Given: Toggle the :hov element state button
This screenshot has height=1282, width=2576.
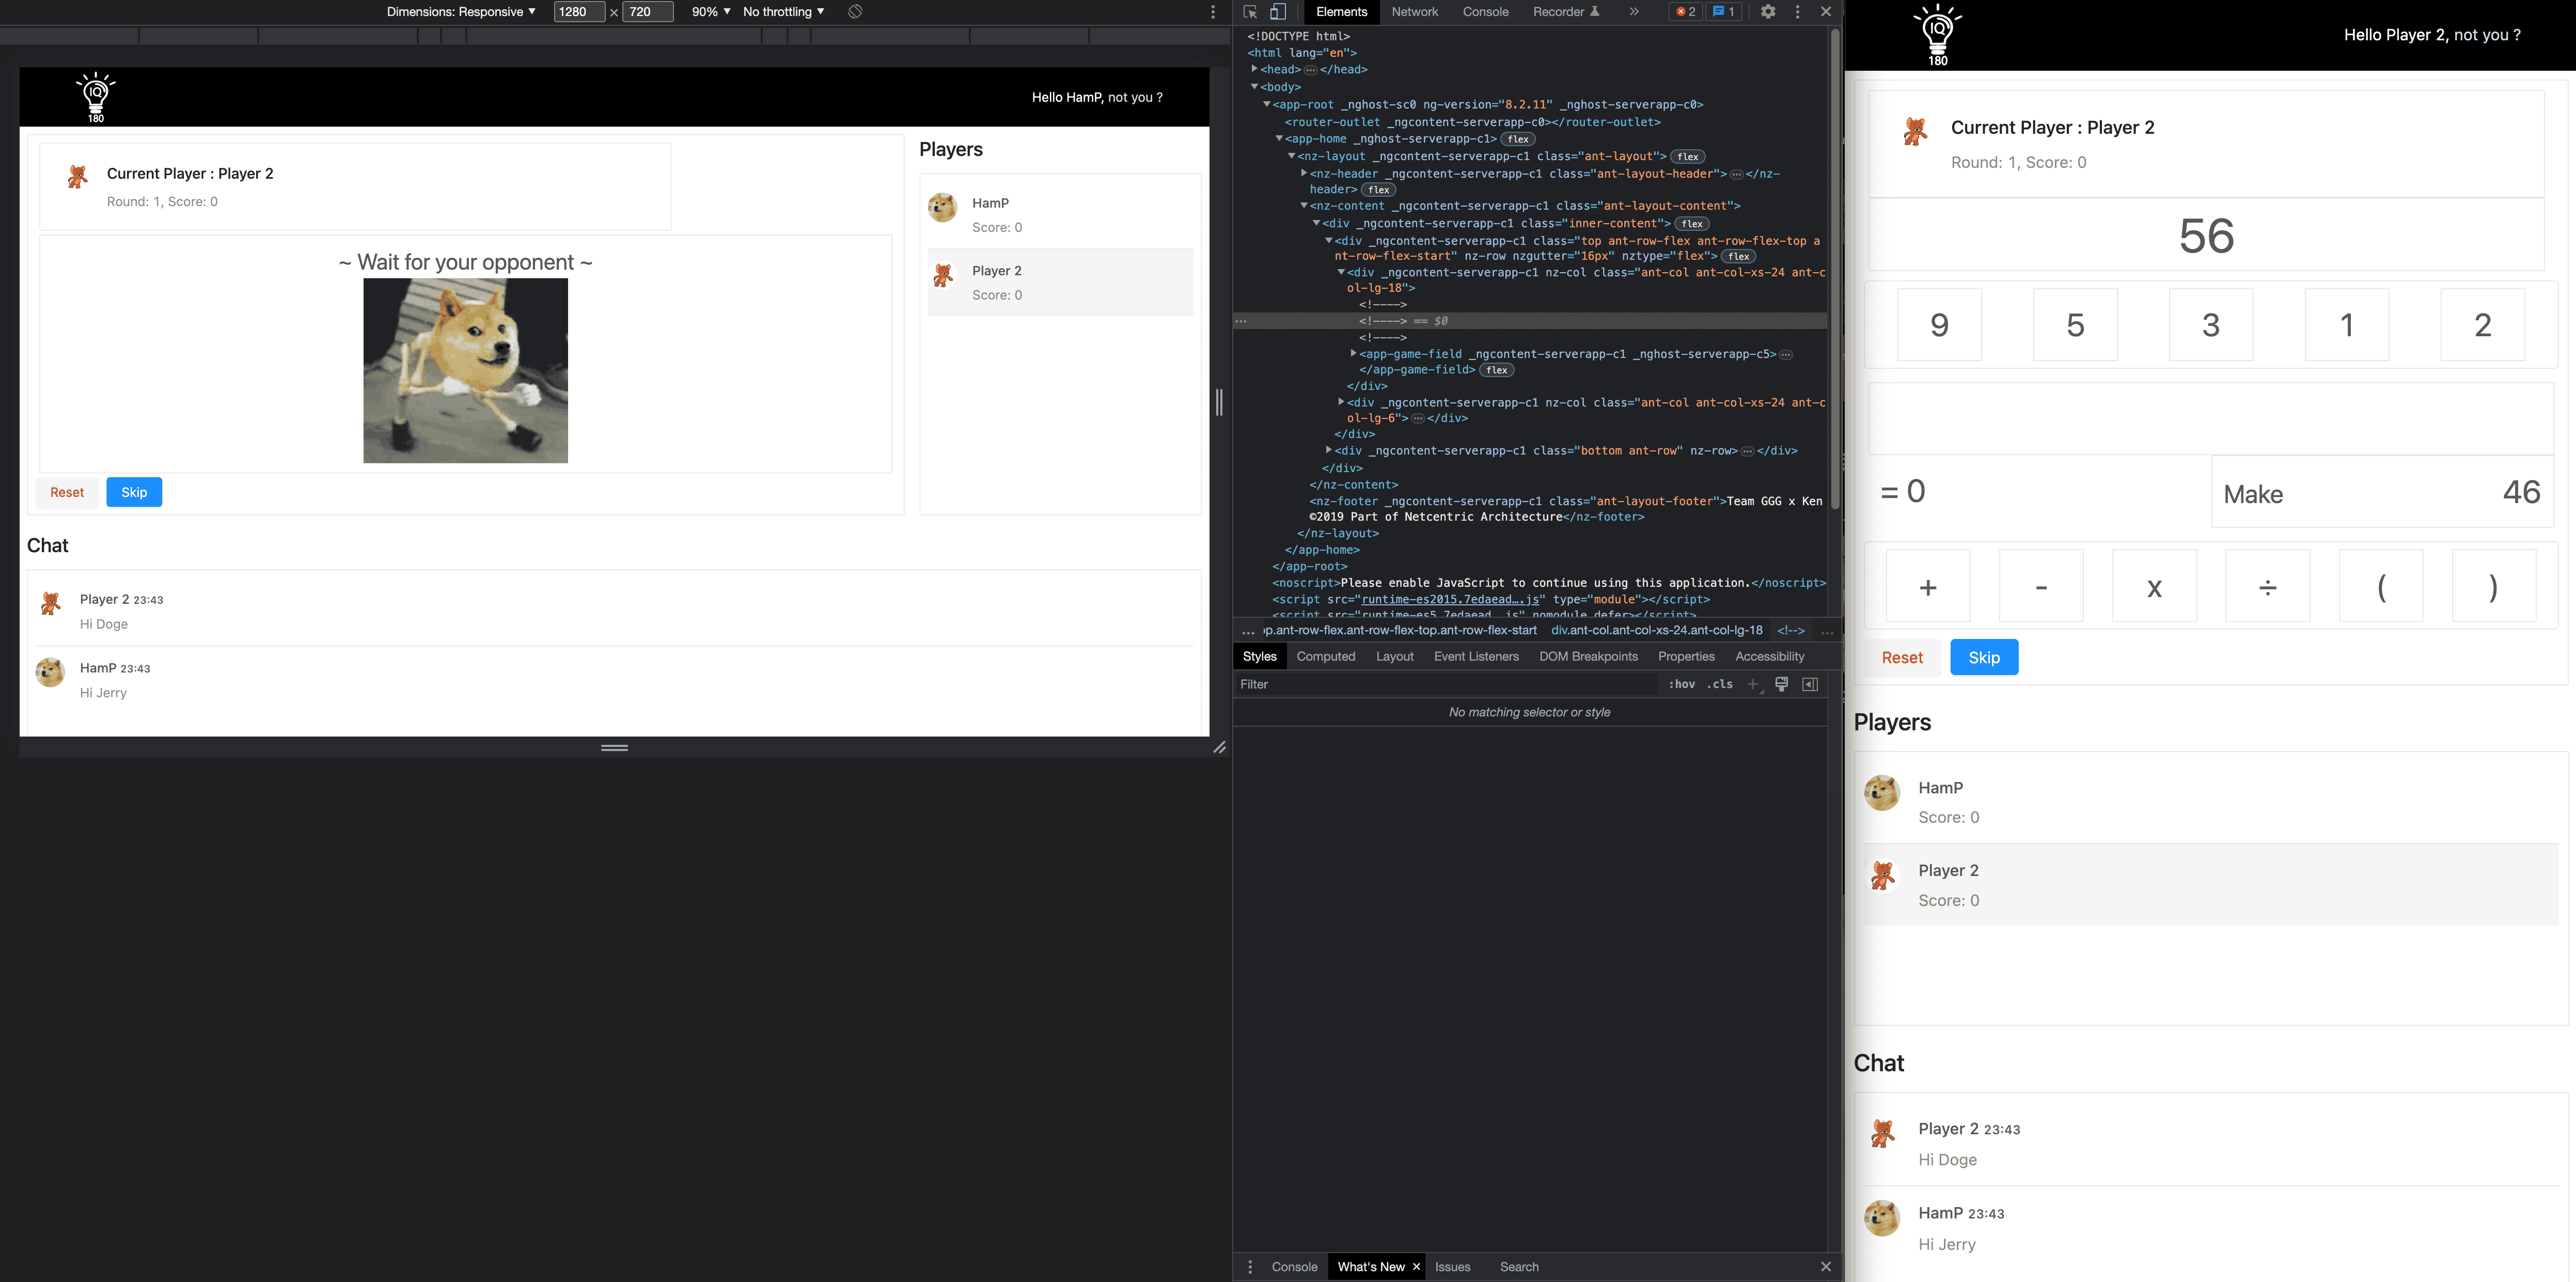Looking at the screenshot, I should click(x=1681, y=684).
